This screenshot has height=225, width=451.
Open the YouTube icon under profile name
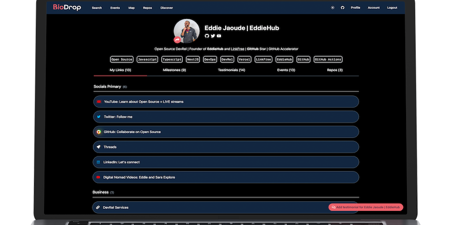(x=219, y=36)
